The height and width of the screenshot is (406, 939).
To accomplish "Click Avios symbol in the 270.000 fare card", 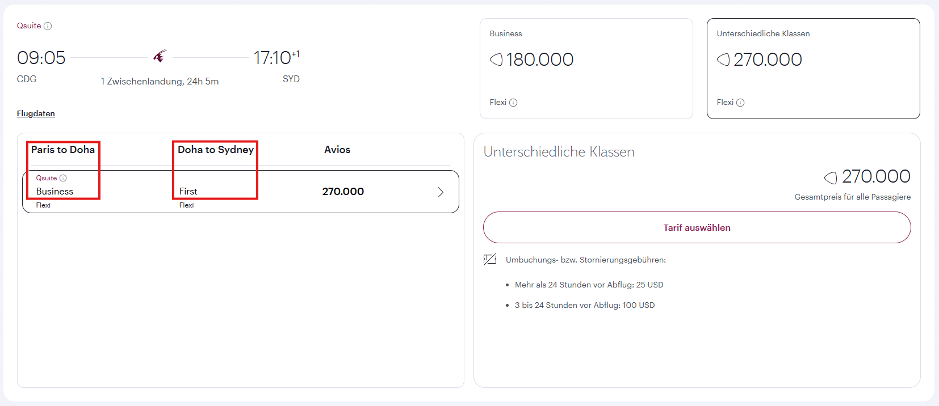I will point(723,60).
